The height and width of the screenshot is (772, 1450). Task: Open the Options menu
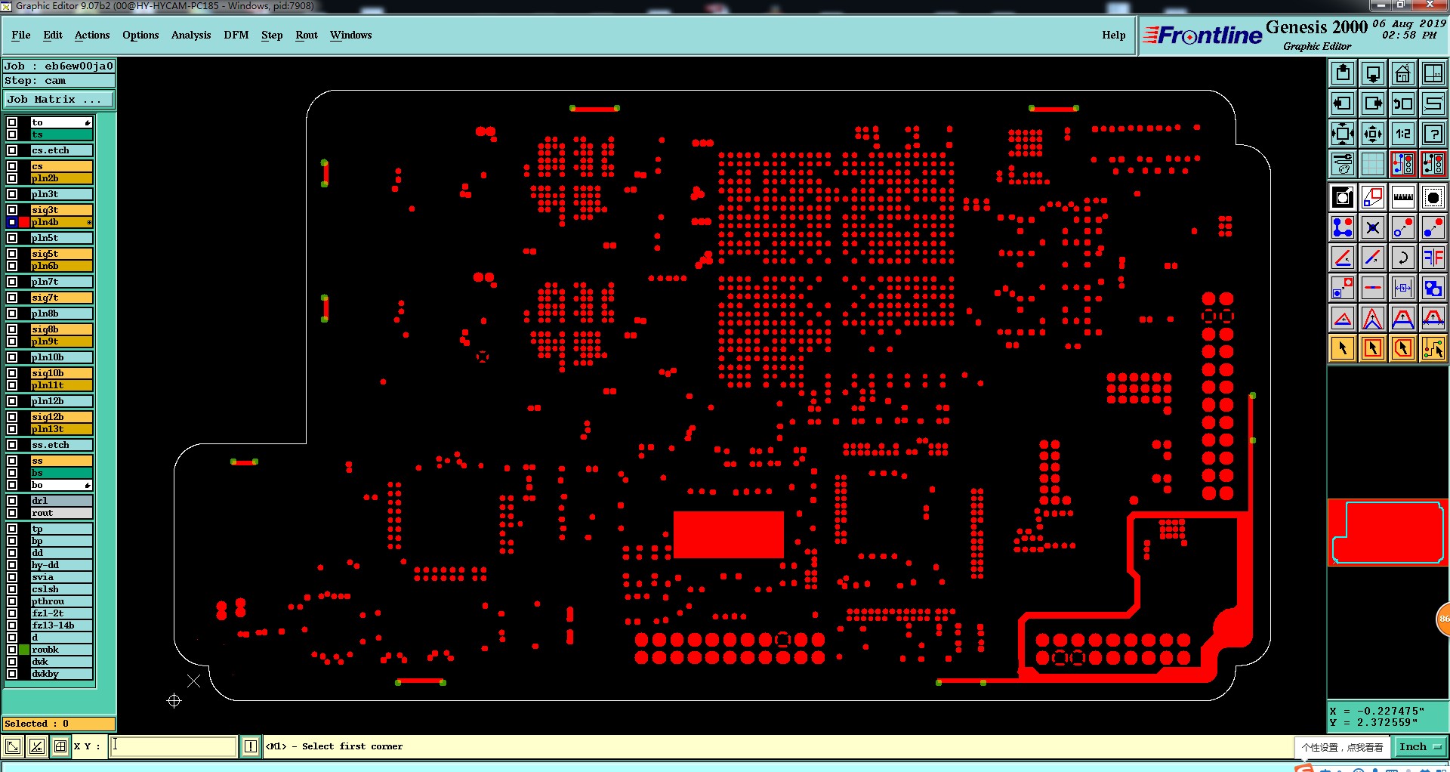140,35
